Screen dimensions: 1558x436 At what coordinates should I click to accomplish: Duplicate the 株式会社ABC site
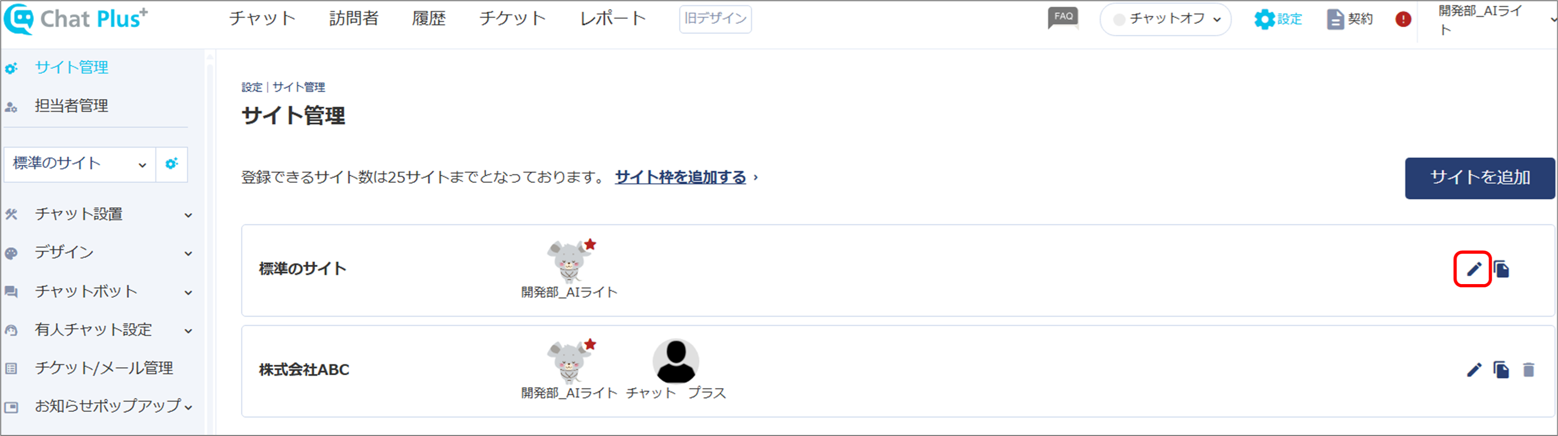click(1501, 369)
